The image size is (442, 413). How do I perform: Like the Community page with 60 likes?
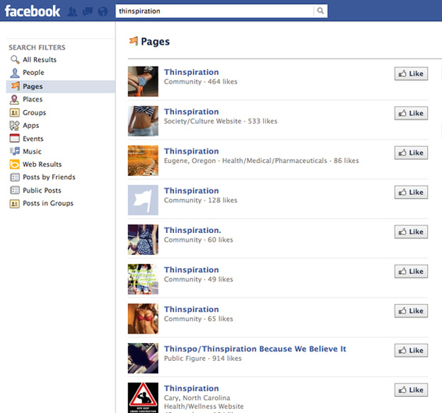[x=411, y=232]
